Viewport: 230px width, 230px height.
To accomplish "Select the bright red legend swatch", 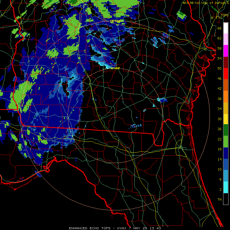I will click(226, 74).
